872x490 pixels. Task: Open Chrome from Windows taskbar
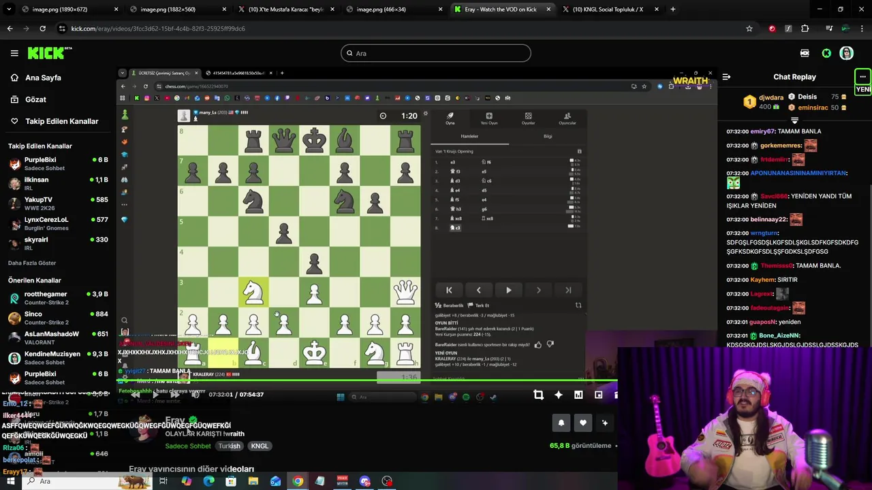[x=298, y=481]
